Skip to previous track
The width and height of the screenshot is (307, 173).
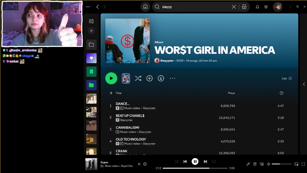(x=185, y=161)
